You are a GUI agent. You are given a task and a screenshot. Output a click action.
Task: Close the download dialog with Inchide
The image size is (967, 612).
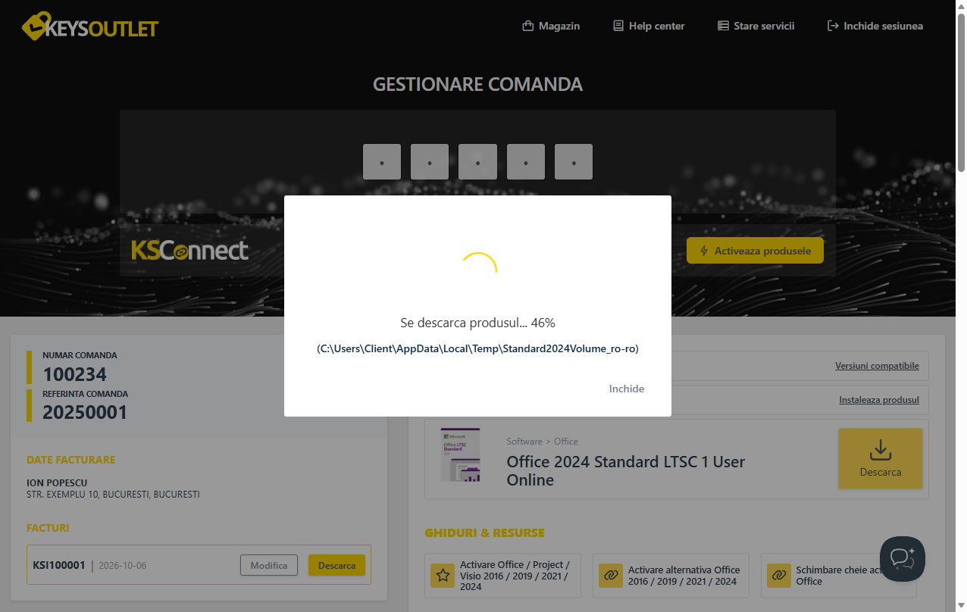(627, 389)
